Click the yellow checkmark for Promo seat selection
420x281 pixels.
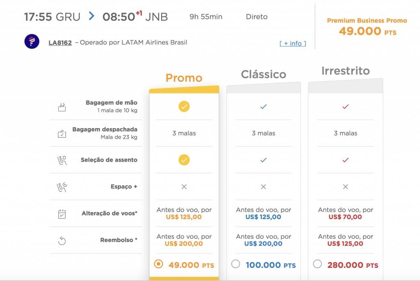[184, 160]
